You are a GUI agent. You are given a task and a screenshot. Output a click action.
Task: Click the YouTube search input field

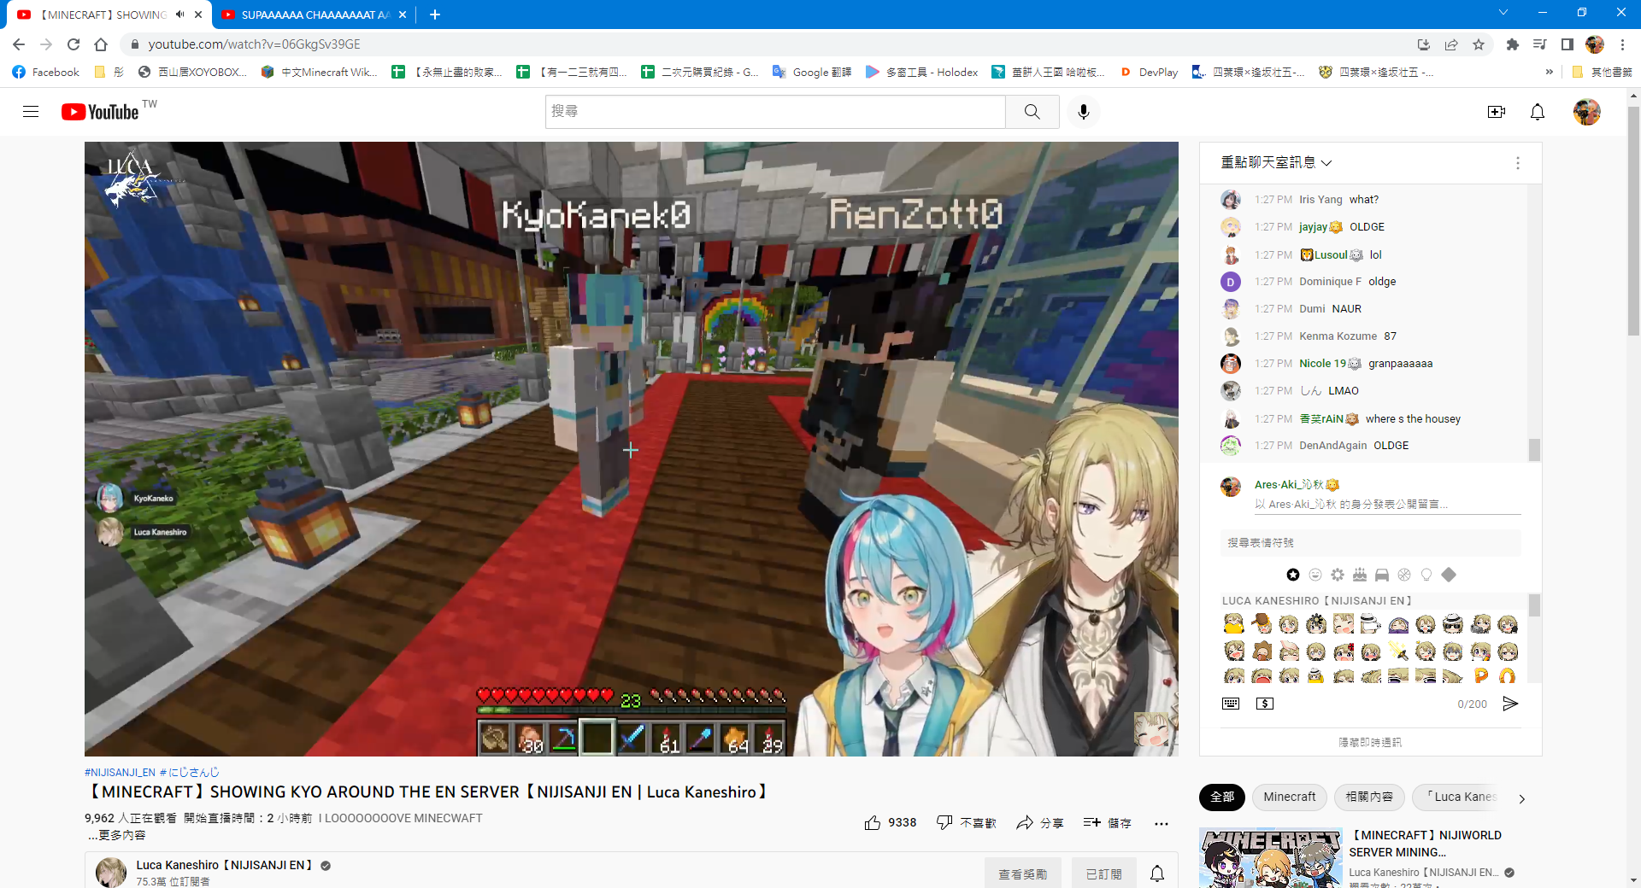tap(775, 112)
